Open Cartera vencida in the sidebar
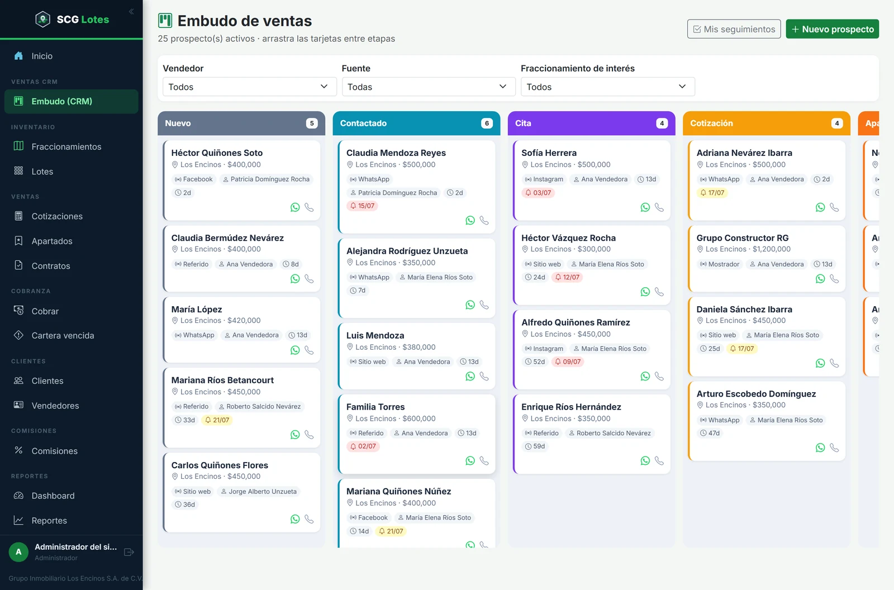Image resolution: width=894 pixels, height=590 pixels. (71, 335)
